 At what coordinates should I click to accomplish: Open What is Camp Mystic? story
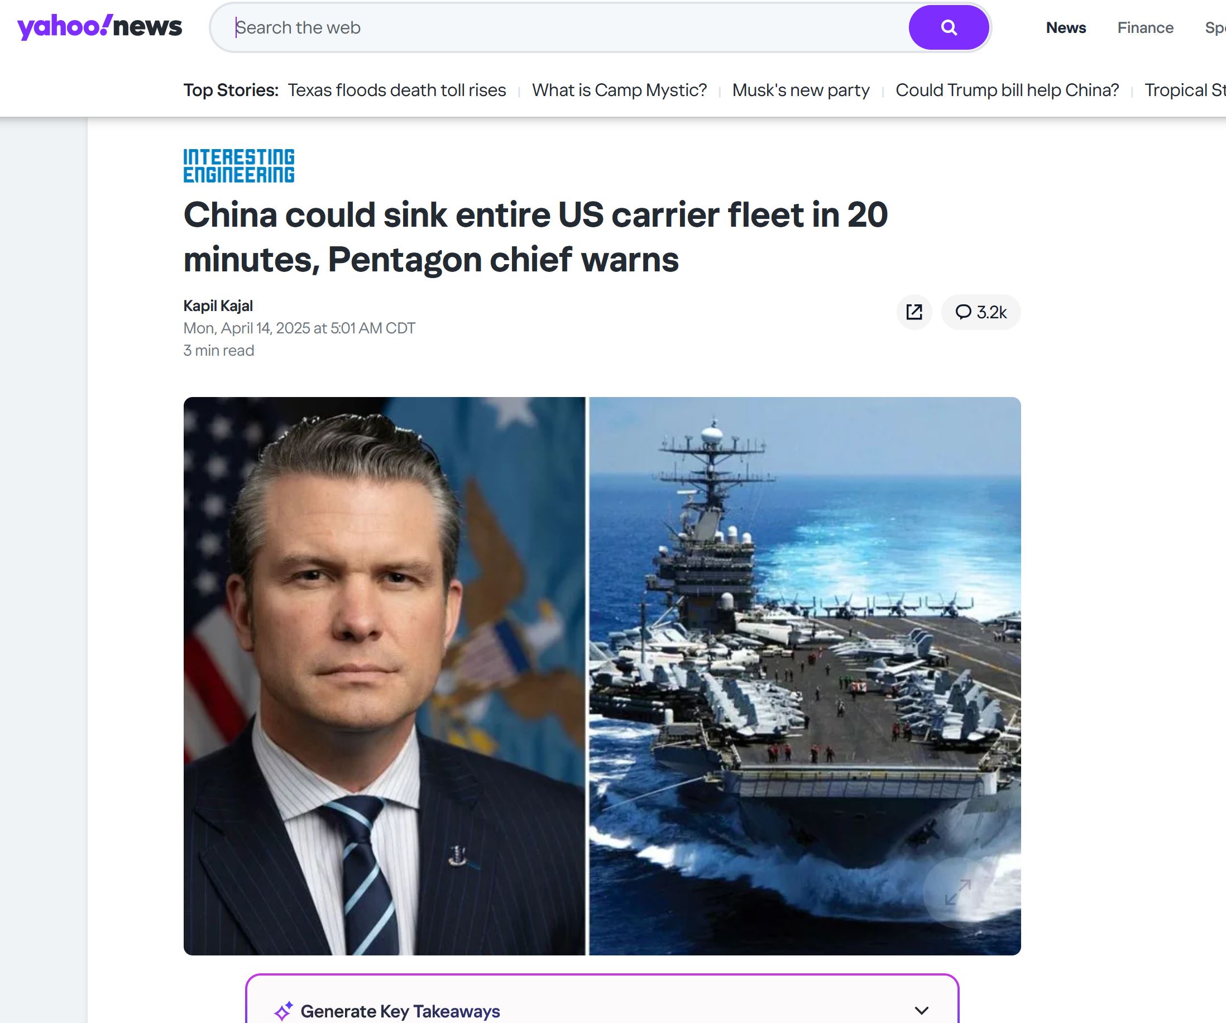click(x=619, y=90)
